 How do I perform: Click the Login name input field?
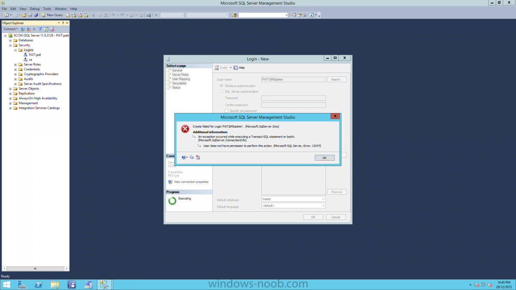[293, 79]
